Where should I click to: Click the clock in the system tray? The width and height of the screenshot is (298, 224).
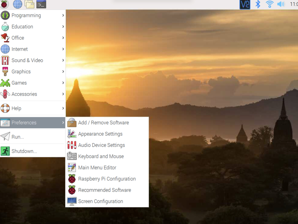[x=293, y=4]
